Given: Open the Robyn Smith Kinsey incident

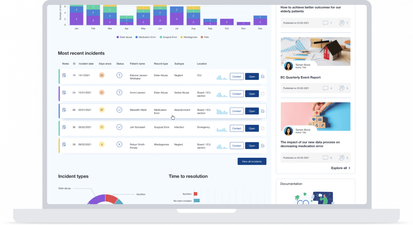Looking at the screenshot, I should (252, 145).
